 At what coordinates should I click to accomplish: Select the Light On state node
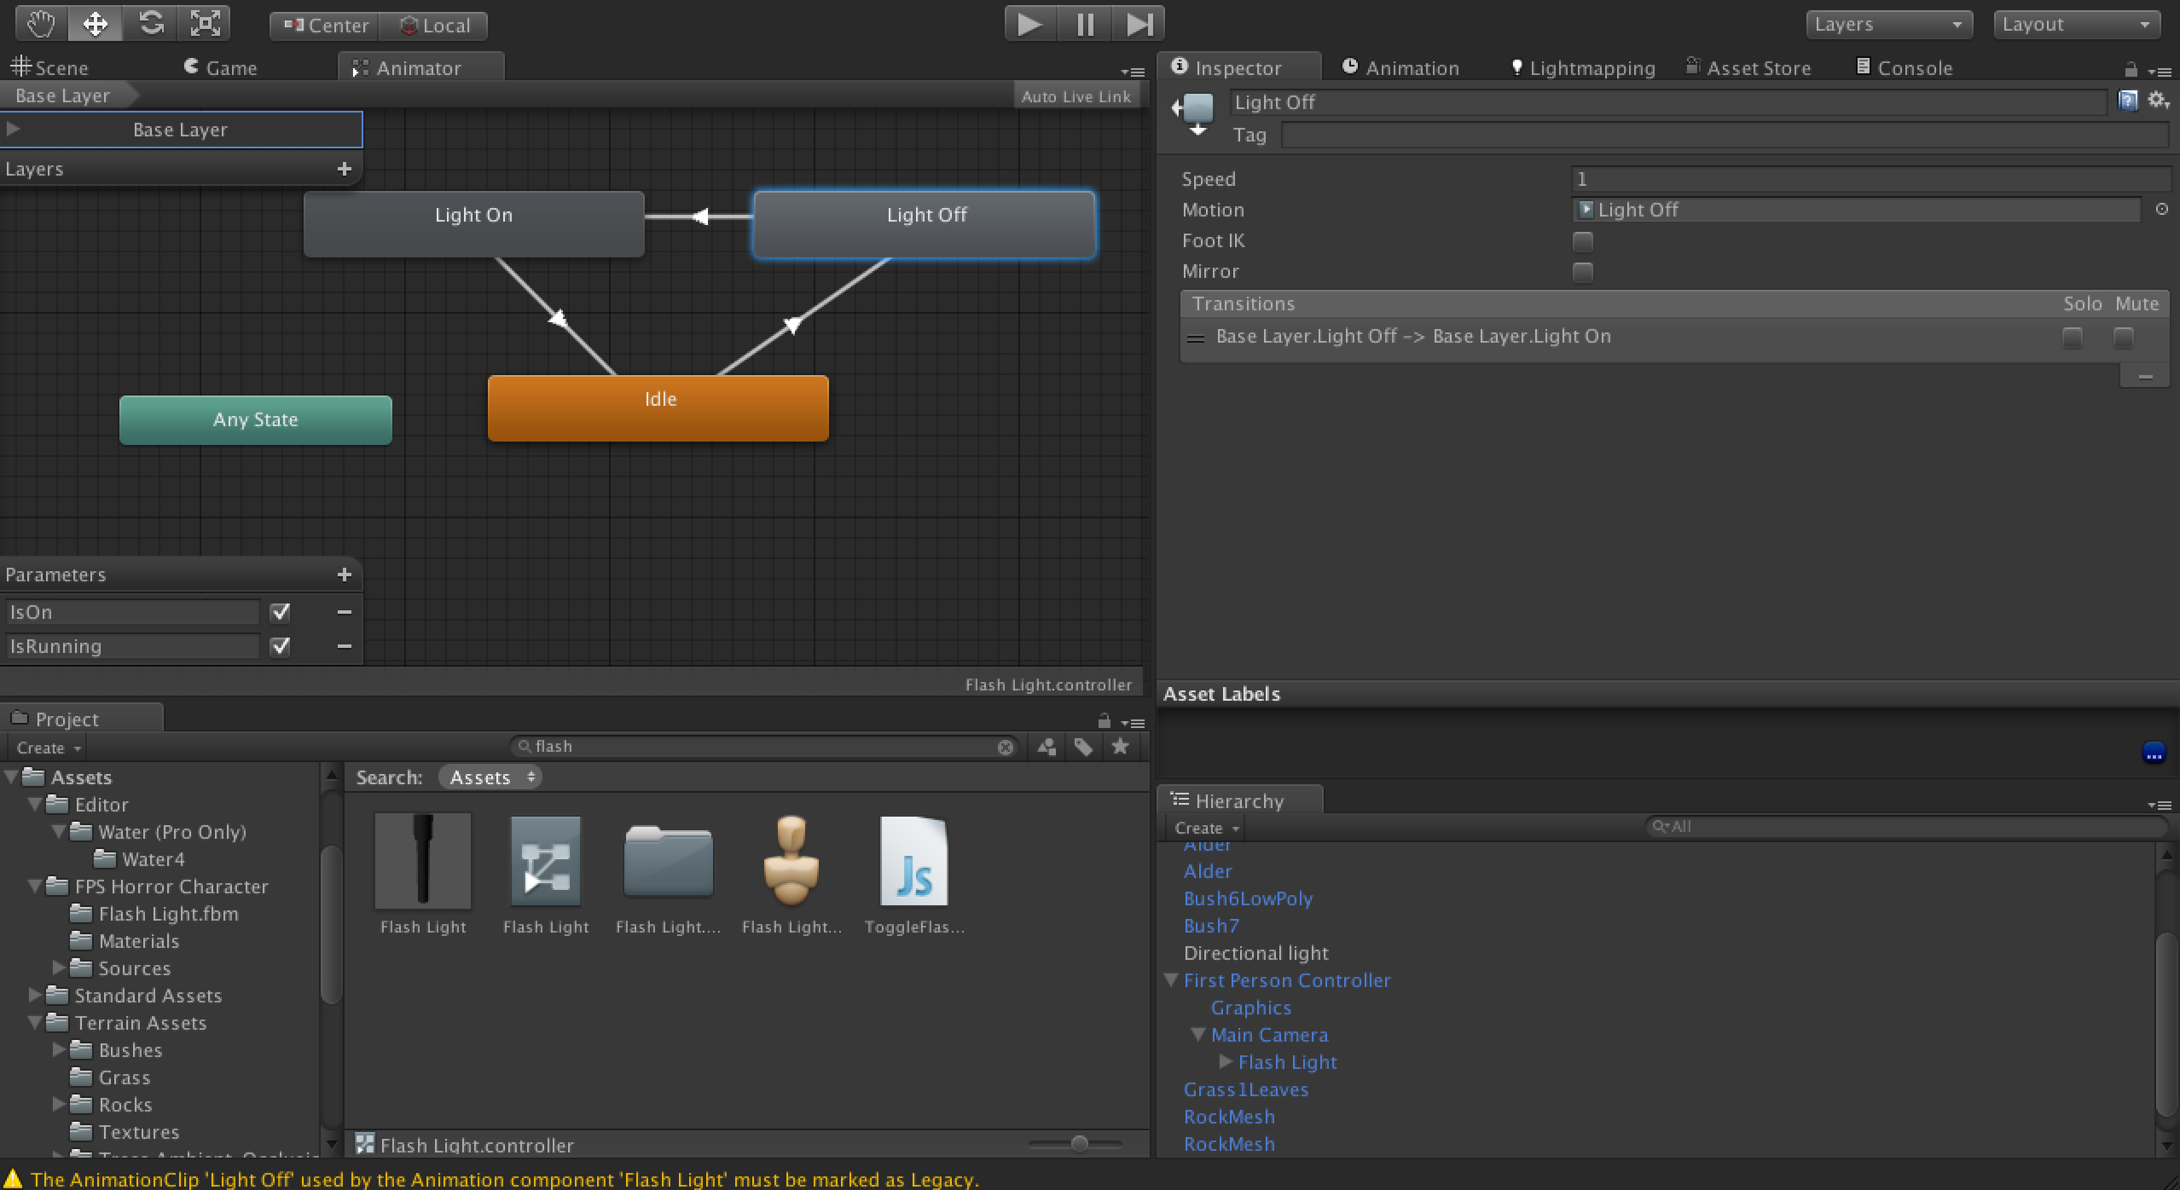(x=474, y=223)
